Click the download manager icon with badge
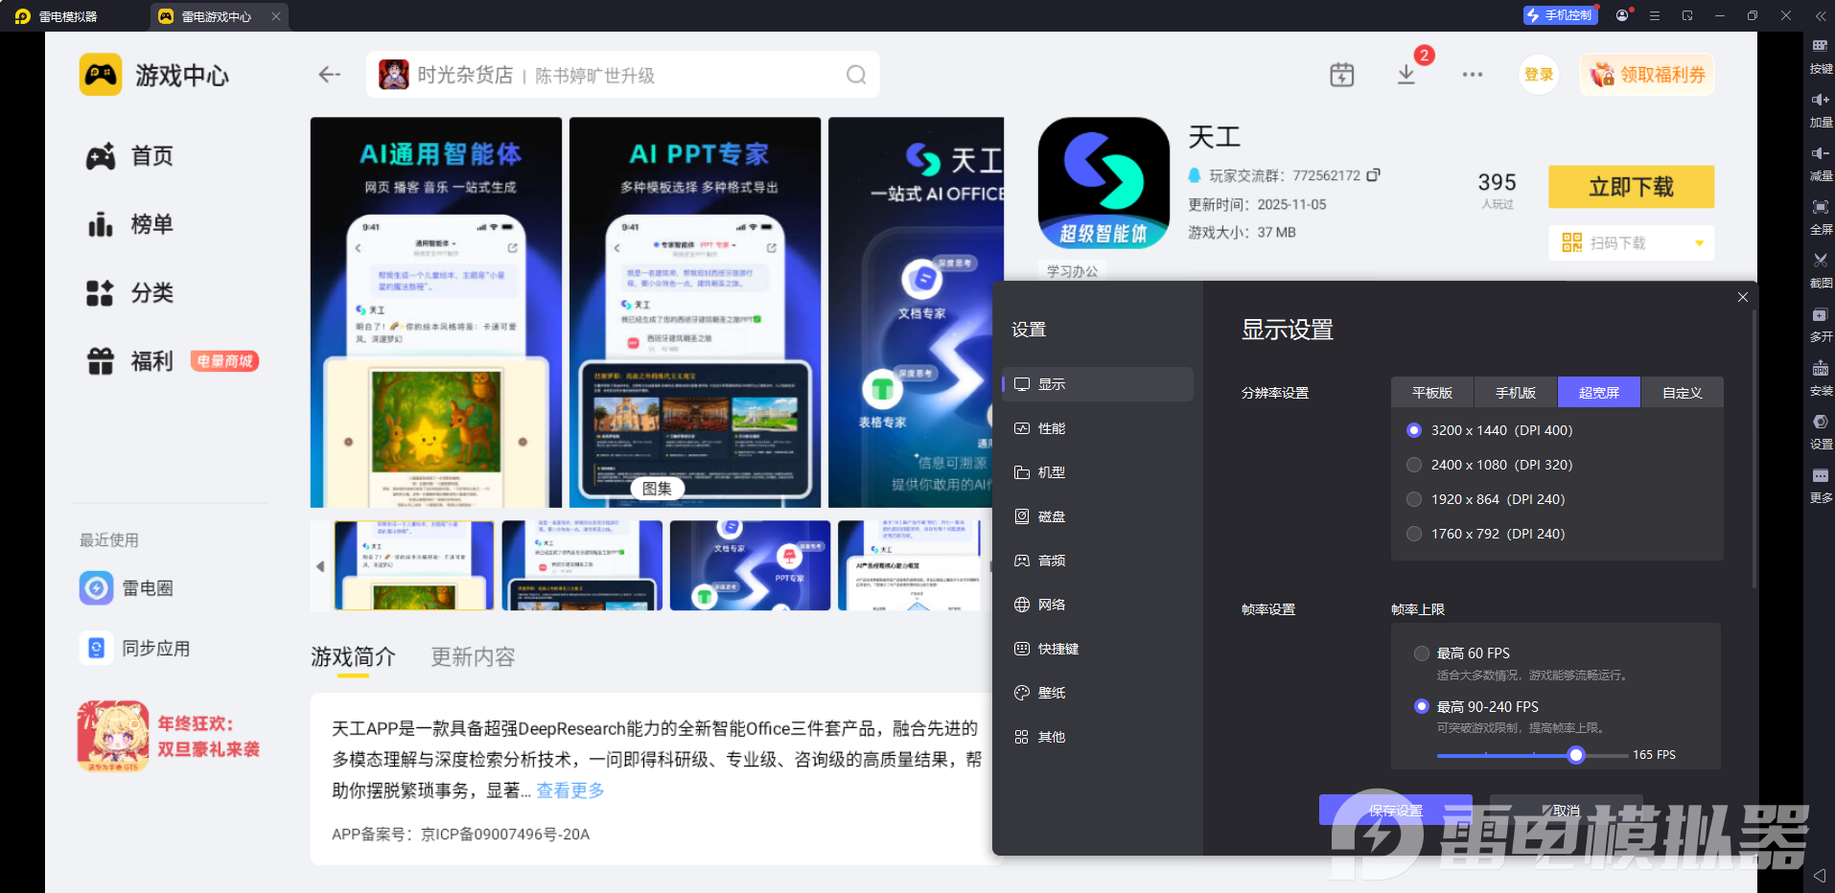The width and height of the screenshot is (1835, 893). click(1406, 75)
